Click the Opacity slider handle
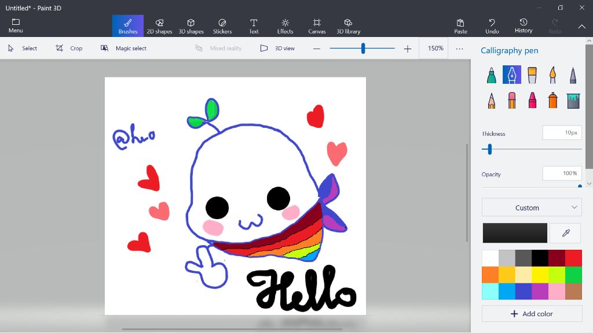593x333 pixels. coord(580,187)
